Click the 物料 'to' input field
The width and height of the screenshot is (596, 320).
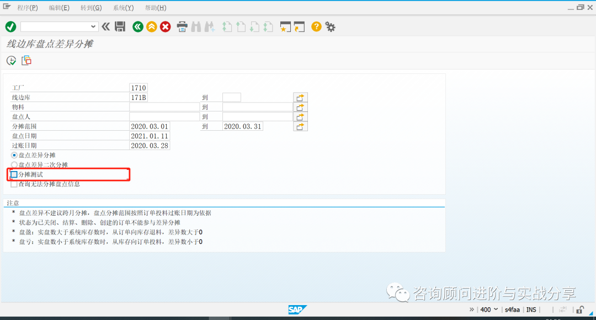click(x=257, y=107)
